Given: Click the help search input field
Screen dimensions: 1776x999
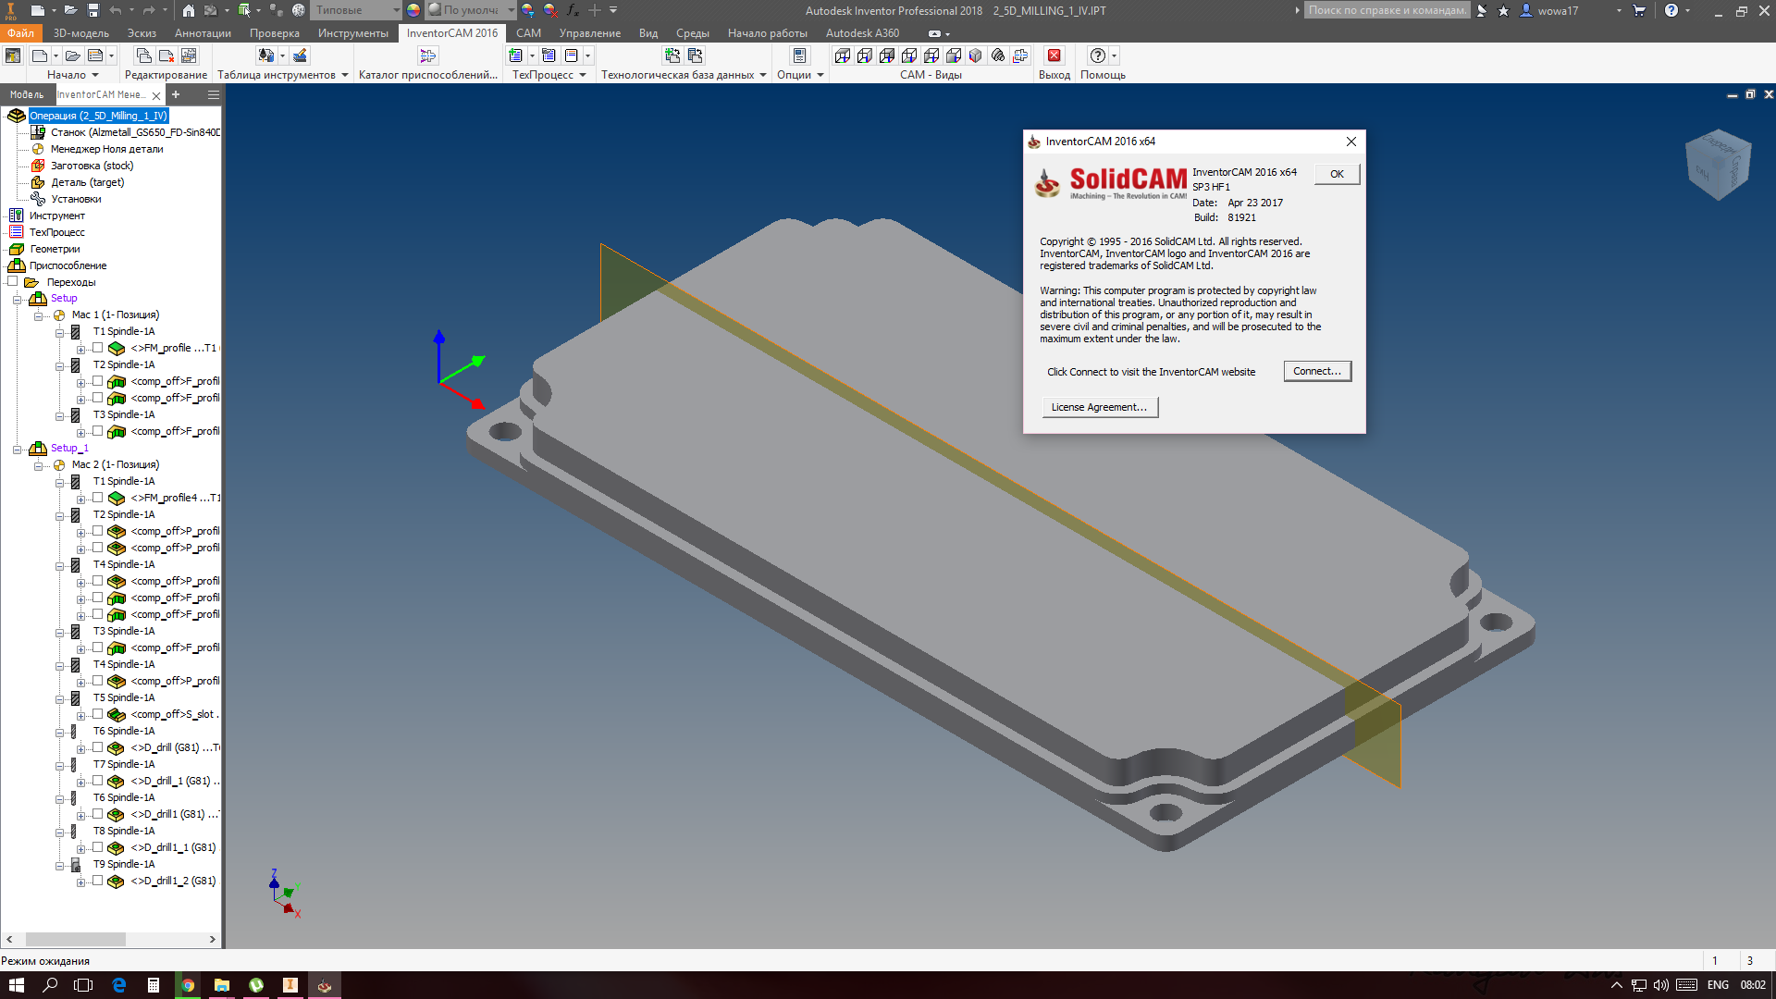Looking at the screenshot, I should 1387,10.
